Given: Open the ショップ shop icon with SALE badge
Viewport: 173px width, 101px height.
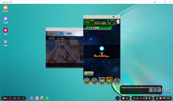Looking at the screenshot, I should coord(109,81).
